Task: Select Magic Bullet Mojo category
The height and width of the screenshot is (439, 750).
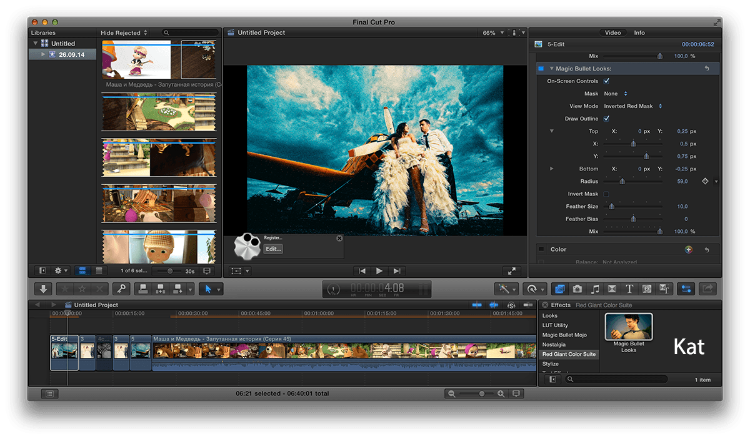Action: click(x=564, y=335)
